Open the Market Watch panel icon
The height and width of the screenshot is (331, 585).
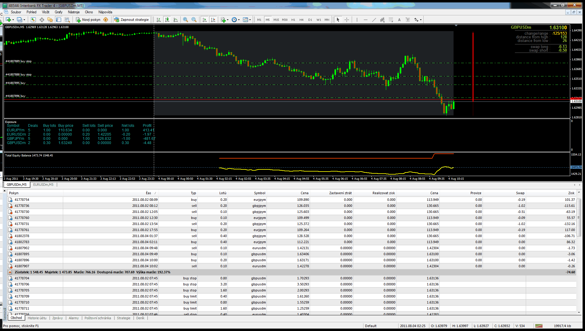(x=33, y=20)
